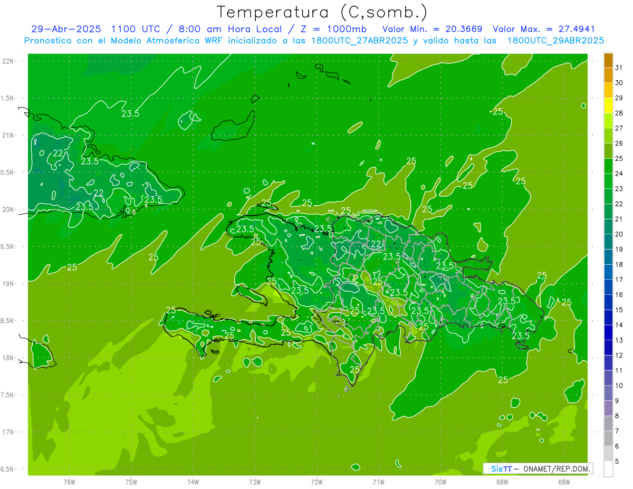Click the "20N" latitude axis label

pos(7,209)
